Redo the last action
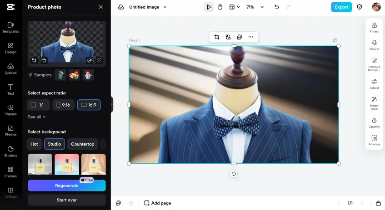This screenshot has width=385, height=210. pos(288,7)
